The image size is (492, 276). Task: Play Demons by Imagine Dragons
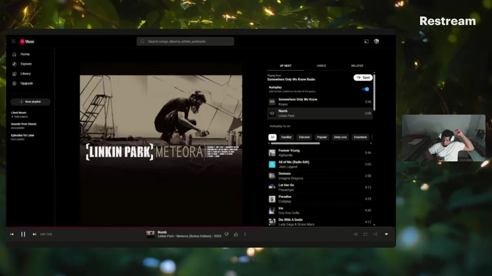[320, 176]
